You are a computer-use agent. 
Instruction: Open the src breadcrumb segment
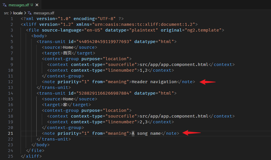click(6, 13)
